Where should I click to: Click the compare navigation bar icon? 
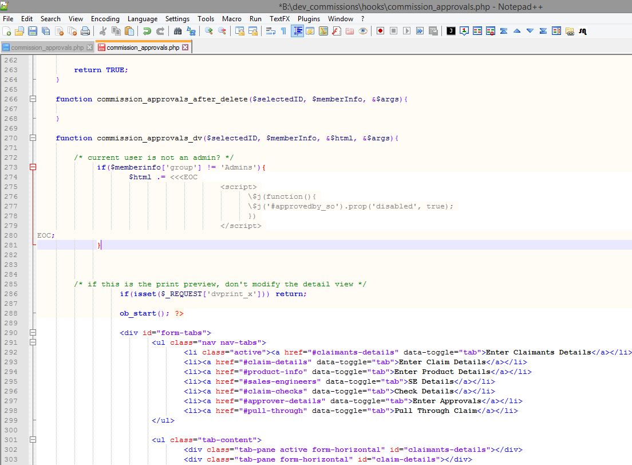556,31
